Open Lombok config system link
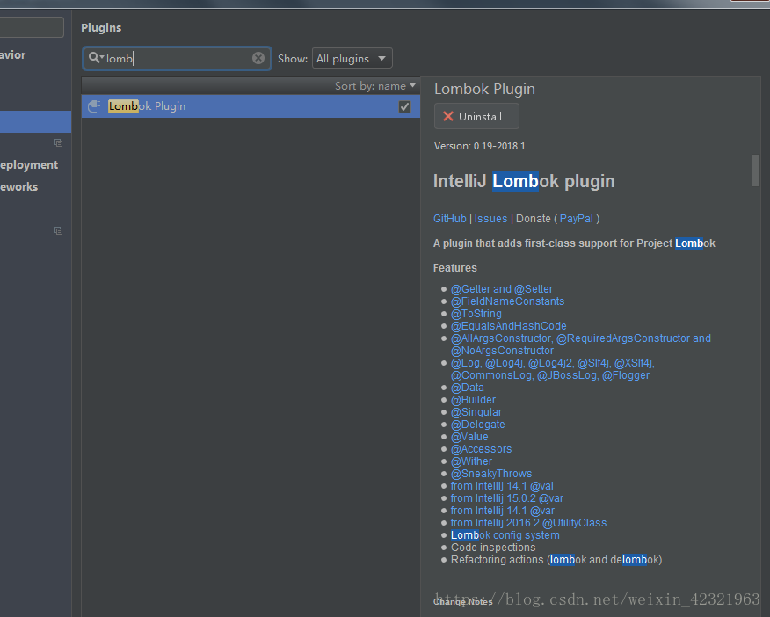770x617 pixels. click(505, 535)
